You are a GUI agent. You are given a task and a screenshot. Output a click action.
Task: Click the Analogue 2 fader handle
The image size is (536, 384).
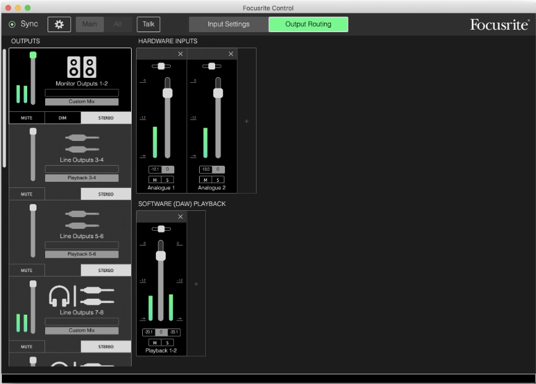coord(218,93)
